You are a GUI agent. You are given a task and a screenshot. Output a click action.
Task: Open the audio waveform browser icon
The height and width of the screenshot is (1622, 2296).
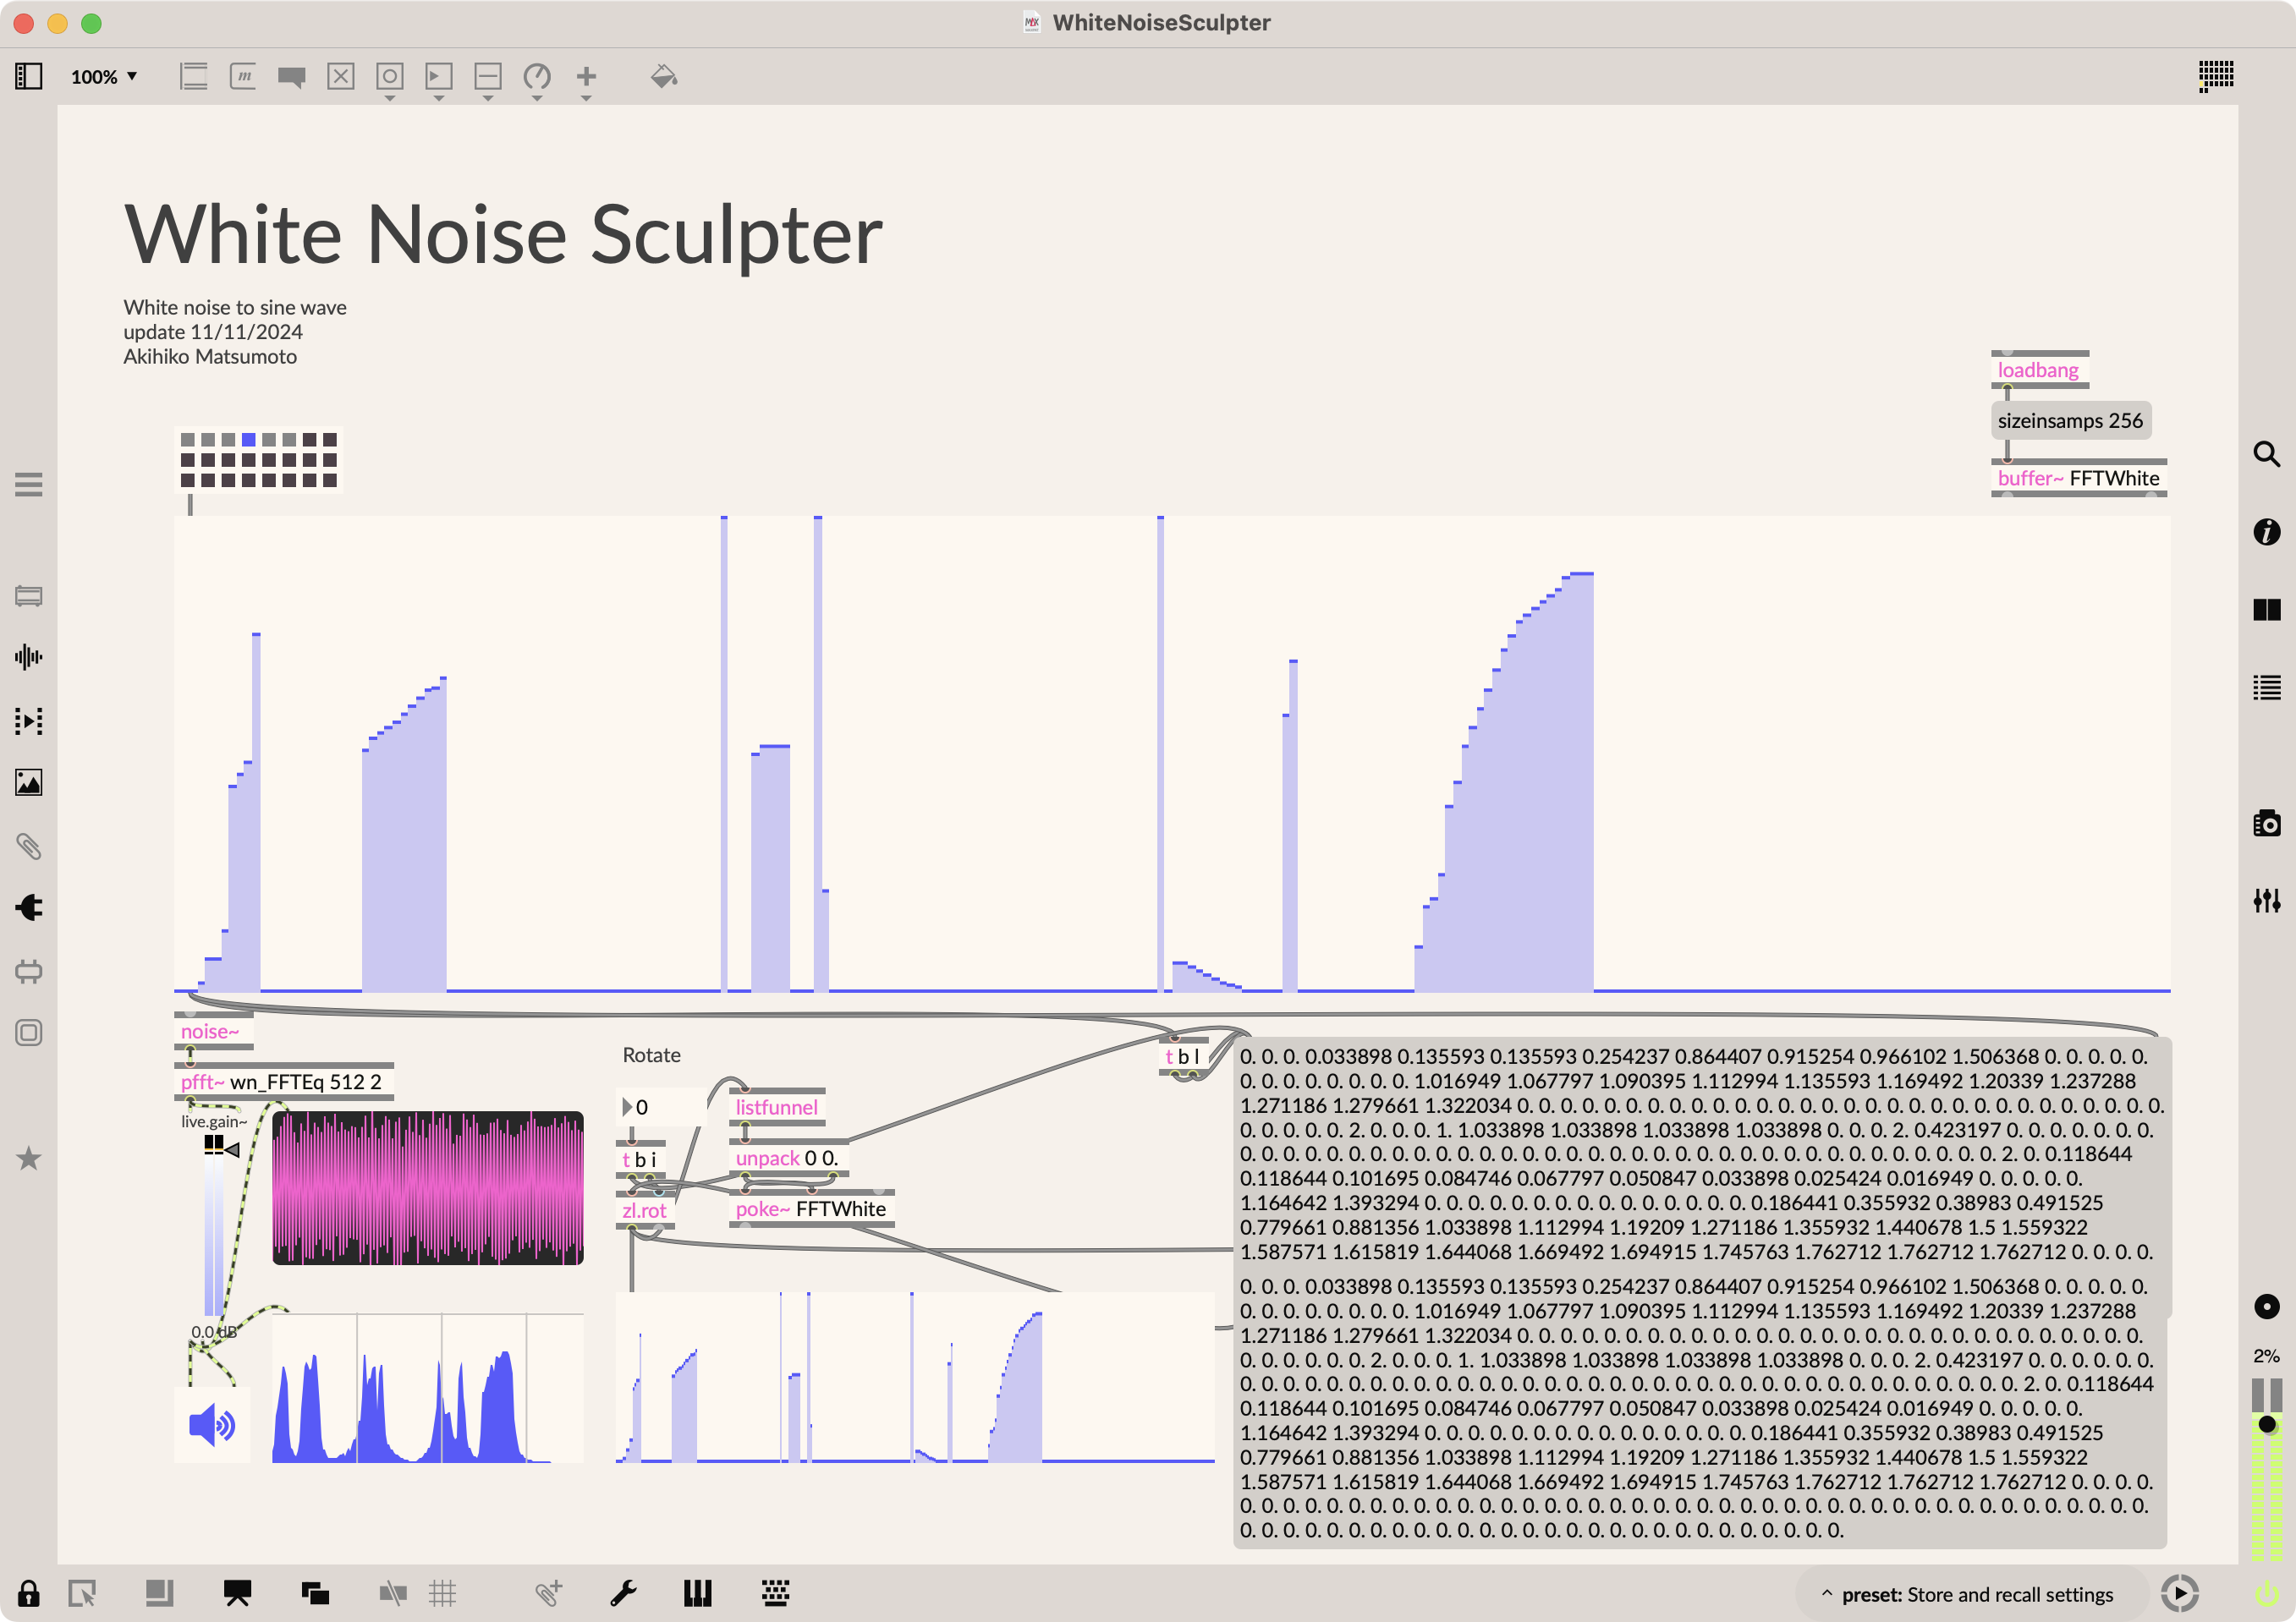pos(28,656)
